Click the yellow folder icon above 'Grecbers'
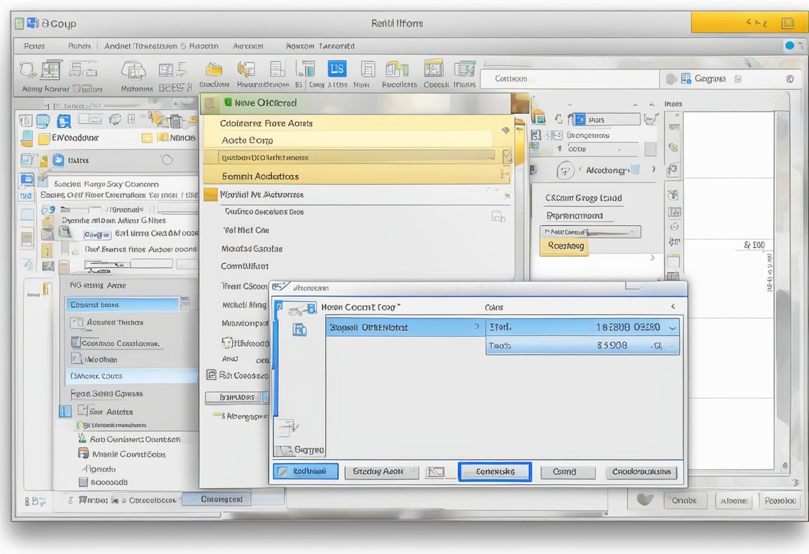The height and width of the screenshot is (554, 809). [x=214, y=70]
